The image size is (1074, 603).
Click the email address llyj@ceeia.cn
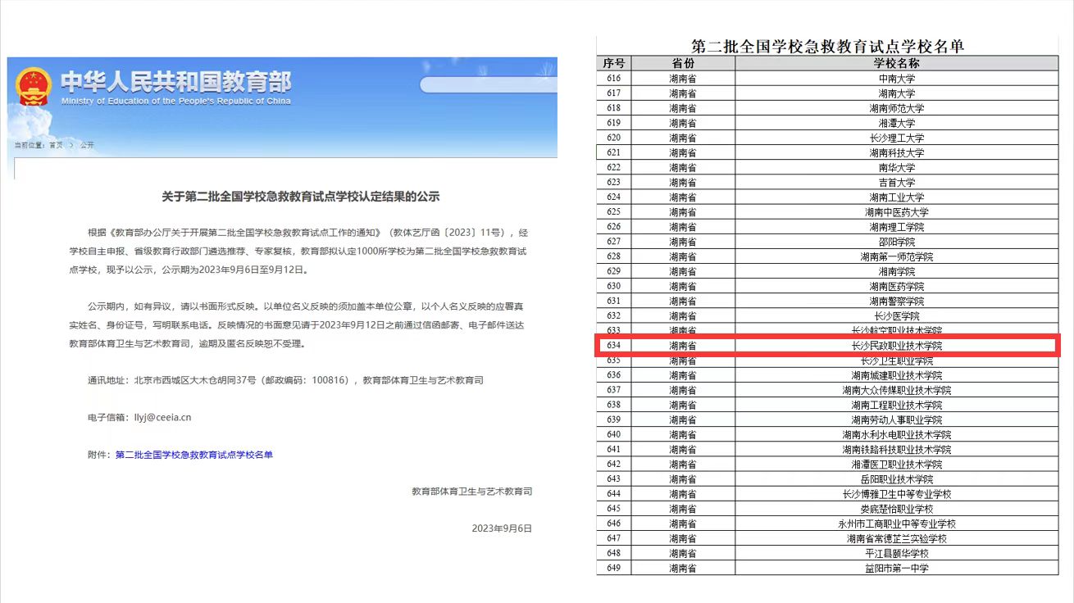tap(162, 417)
